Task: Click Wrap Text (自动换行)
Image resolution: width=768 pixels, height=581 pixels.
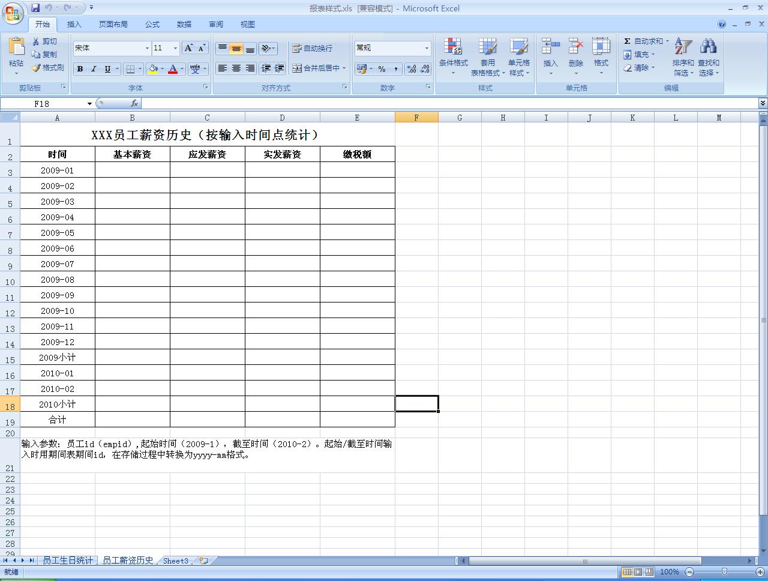Action: tap(312, 48)
